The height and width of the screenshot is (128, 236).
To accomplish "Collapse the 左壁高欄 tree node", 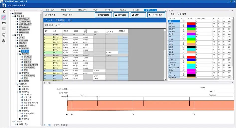I will tap(15, 46).
